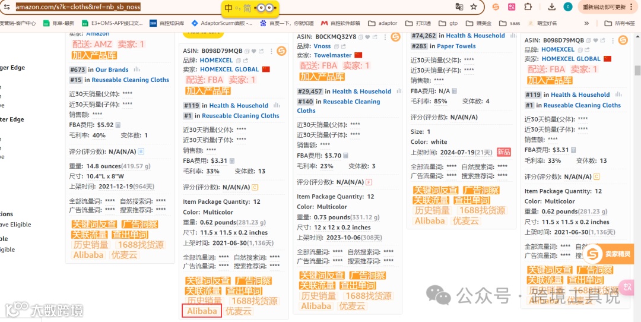Open the 百度一下，你就知道 bookmark
The image size is (641, 322).
(287, 23)
